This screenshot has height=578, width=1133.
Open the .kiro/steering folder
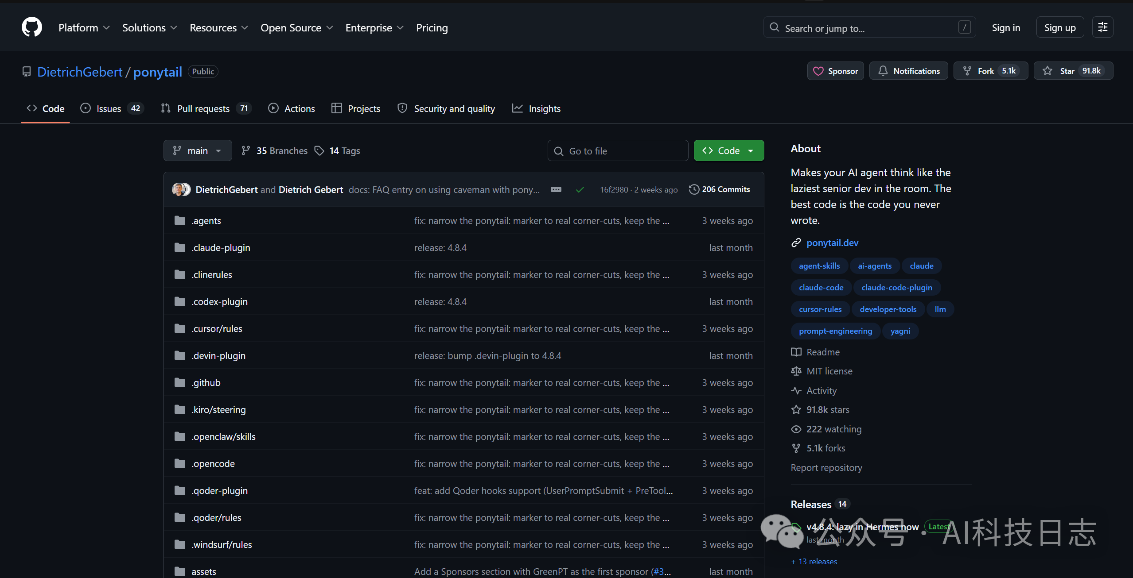point(219,409)
